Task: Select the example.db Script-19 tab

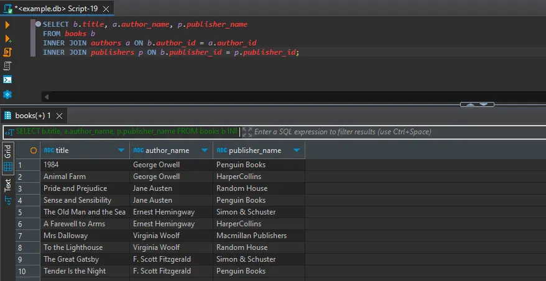Action: coord(57,9)
